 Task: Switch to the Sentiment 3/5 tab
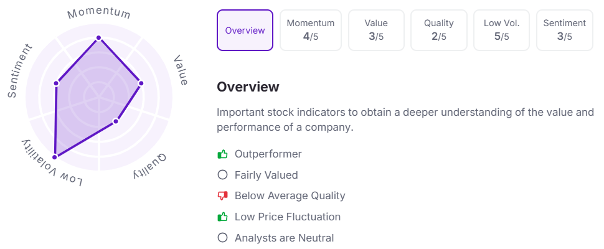tap(565, 31)
